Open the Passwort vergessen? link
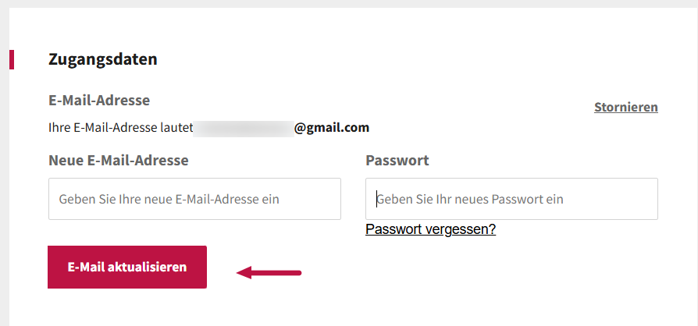This screenshot has height=326, width=698. [430, 229]
